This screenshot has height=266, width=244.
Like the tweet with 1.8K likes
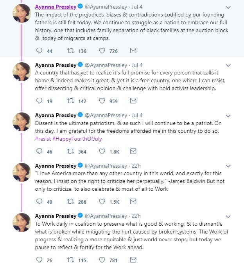coord(102,151)
